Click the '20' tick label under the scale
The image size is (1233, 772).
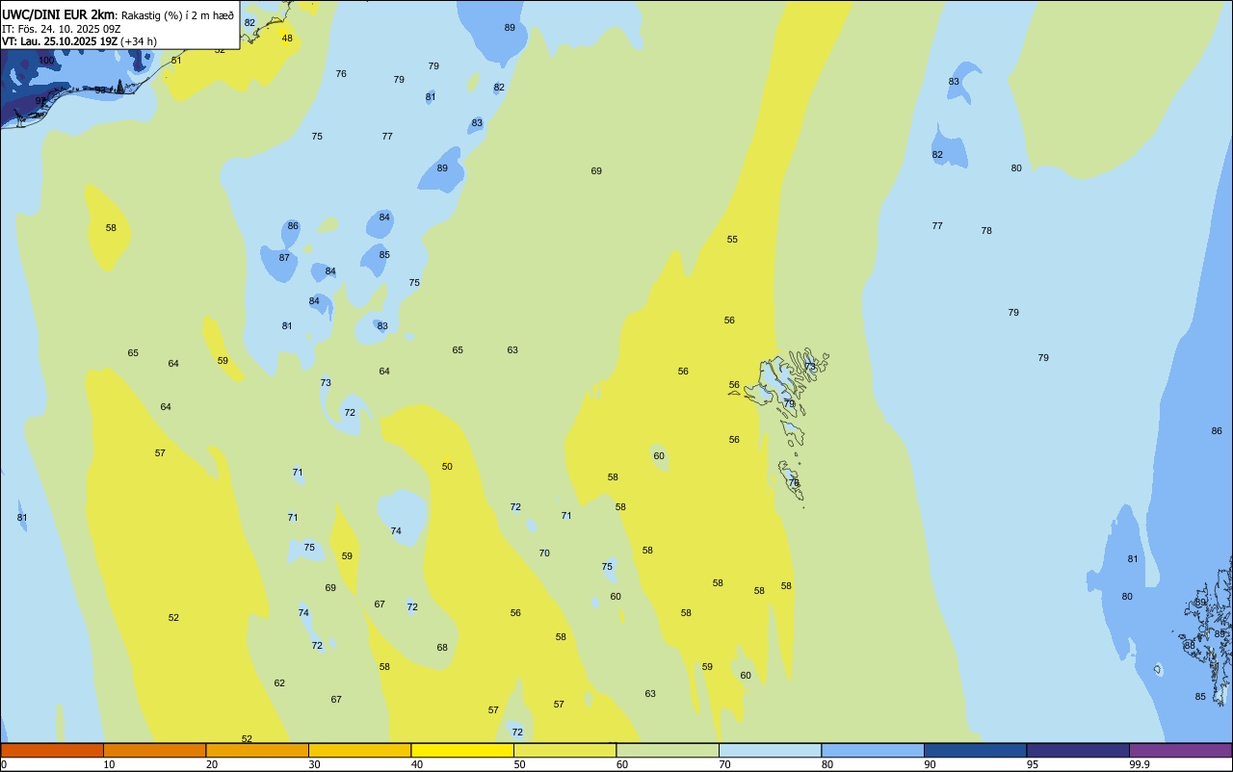(212, 764)
